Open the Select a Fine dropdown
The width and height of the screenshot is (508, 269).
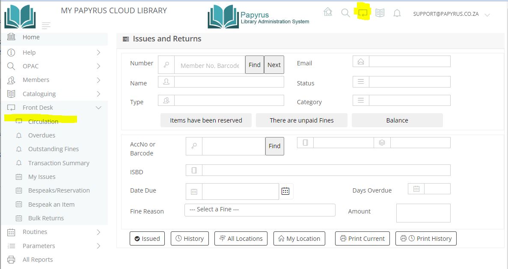click(260, 210)
